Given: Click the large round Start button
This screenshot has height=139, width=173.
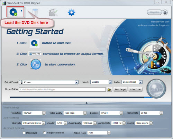Looking at the screenshot, I should click(x=156, y=89).
